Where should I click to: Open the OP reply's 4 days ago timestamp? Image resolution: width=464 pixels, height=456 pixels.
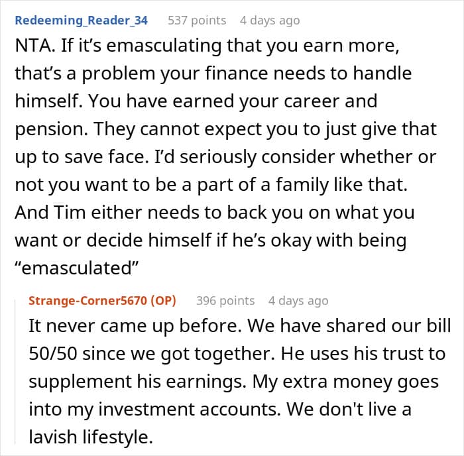[x=298, y=301]
